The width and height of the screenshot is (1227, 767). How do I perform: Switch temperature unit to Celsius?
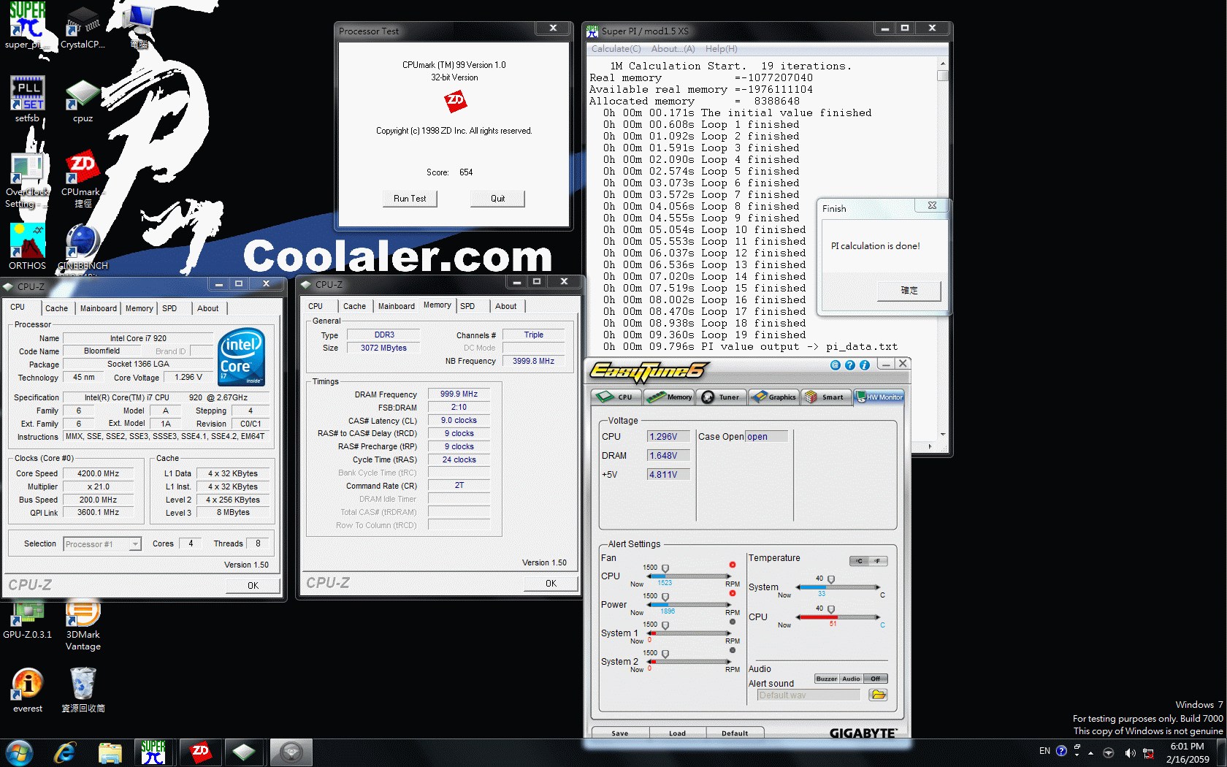859,561
